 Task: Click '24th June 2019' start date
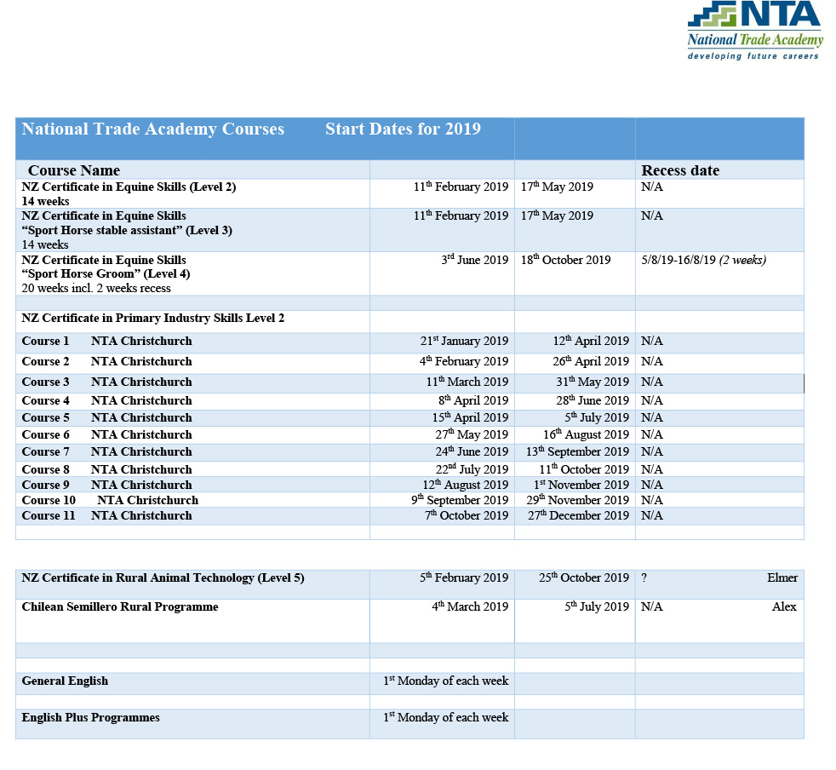click(472, 451)
